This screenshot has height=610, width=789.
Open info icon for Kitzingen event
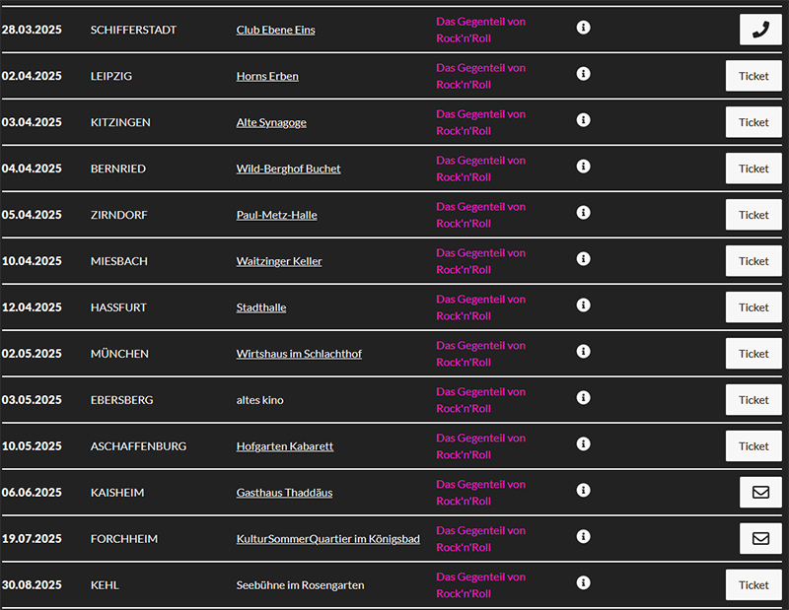tap(583, 120)
